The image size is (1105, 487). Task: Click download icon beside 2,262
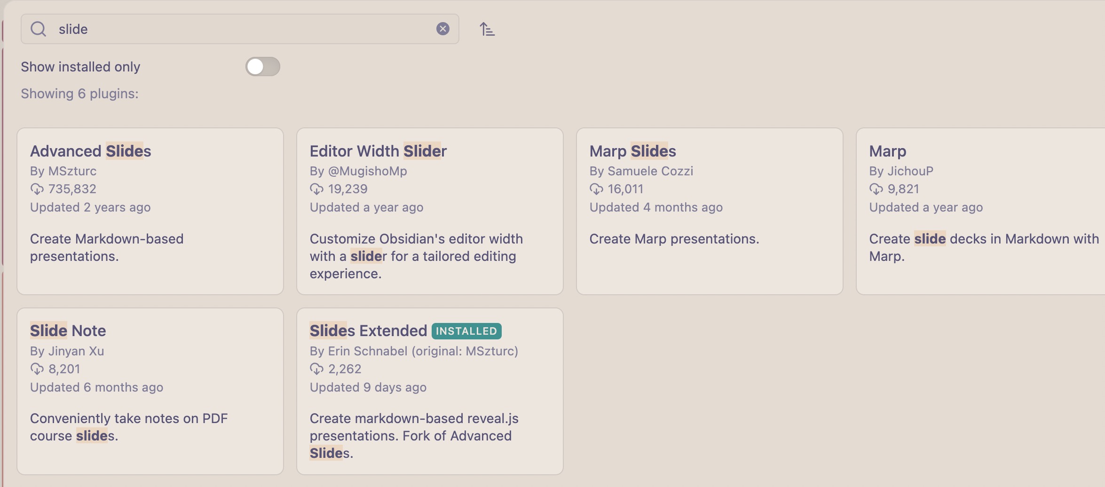(x=316, y=369)
